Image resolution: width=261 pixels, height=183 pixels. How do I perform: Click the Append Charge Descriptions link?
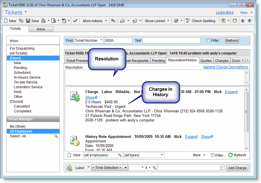coord(225,67)
